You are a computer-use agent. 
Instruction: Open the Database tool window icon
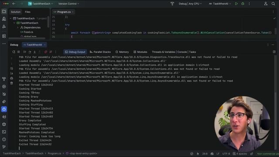(4, 36)
